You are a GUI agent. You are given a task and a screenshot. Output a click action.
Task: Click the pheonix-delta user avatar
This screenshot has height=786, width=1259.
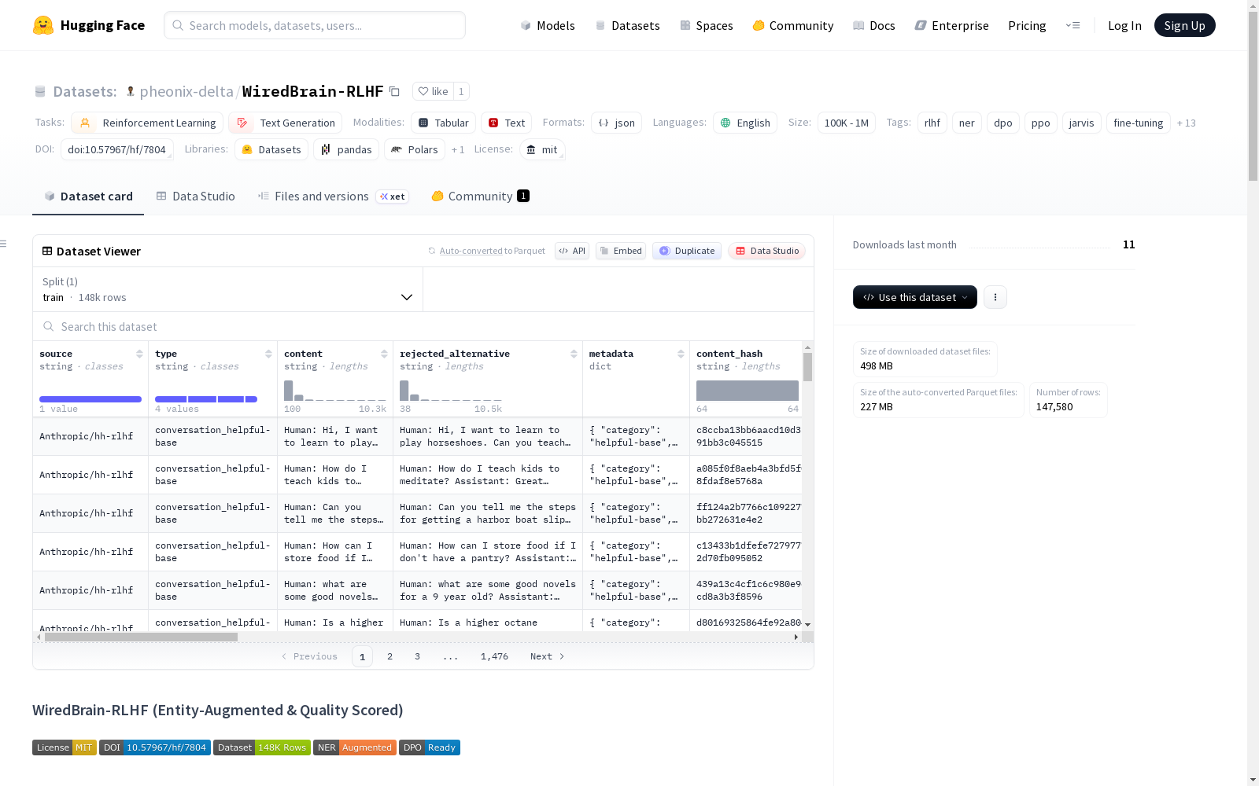tap(131, 91)
